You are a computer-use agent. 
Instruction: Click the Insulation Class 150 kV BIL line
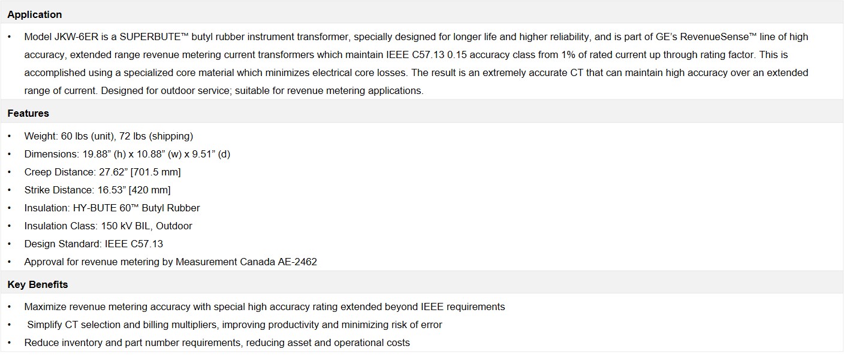[x=108, y=226]
